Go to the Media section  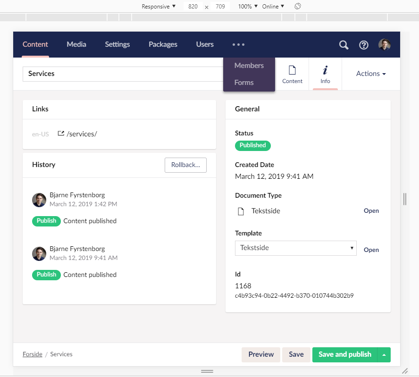[76, 44]
